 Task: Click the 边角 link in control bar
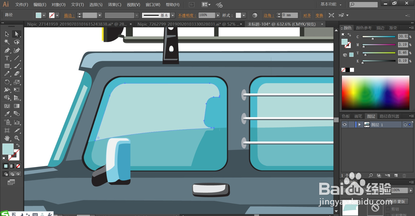point(269,16)
